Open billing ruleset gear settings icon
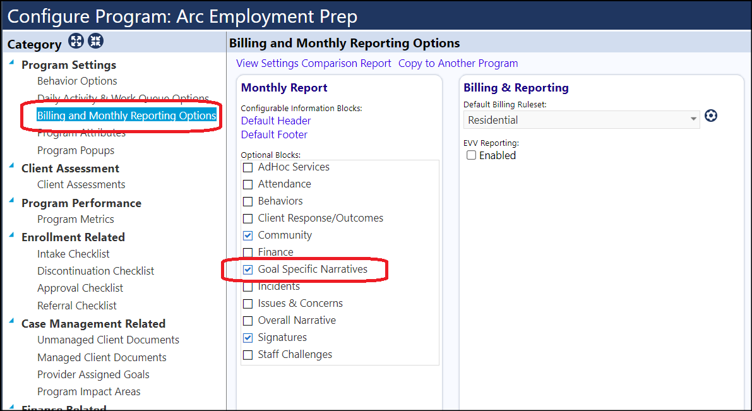This screenshot has width=752, height=411. point(711,116)
